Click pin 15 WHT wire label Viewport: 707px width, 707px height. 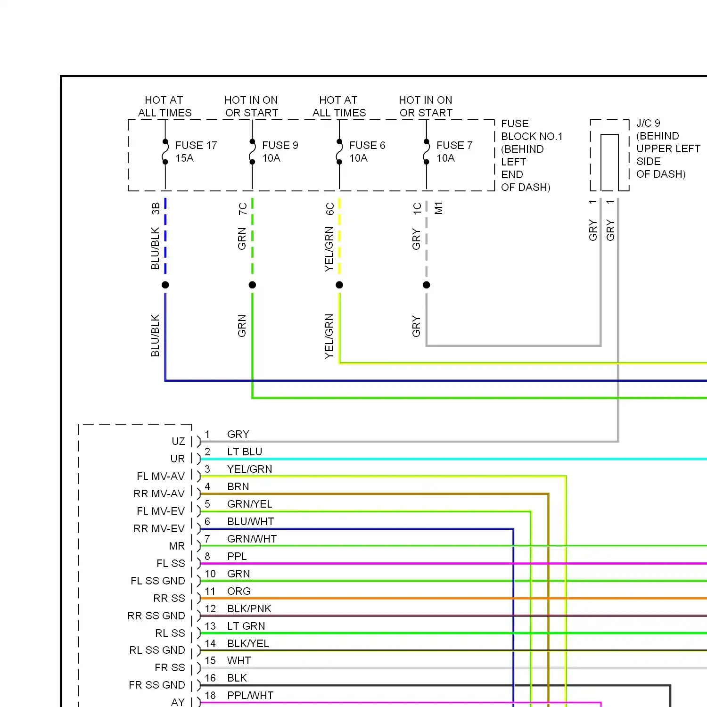pos(239,660)
